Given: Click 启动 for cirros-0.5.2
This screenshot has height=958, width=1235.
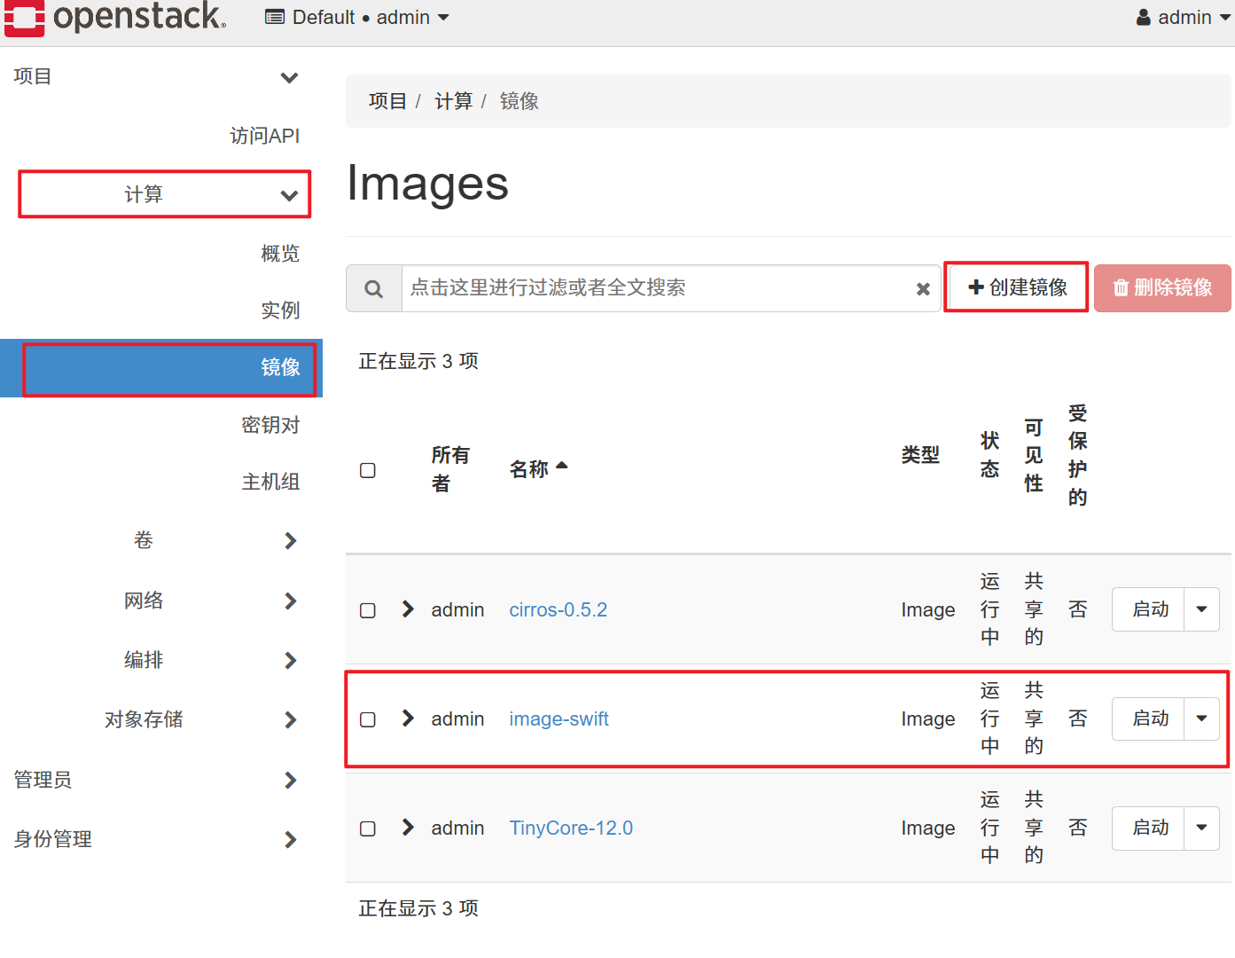Looking at the screenshot, I should pos(1149,609).
